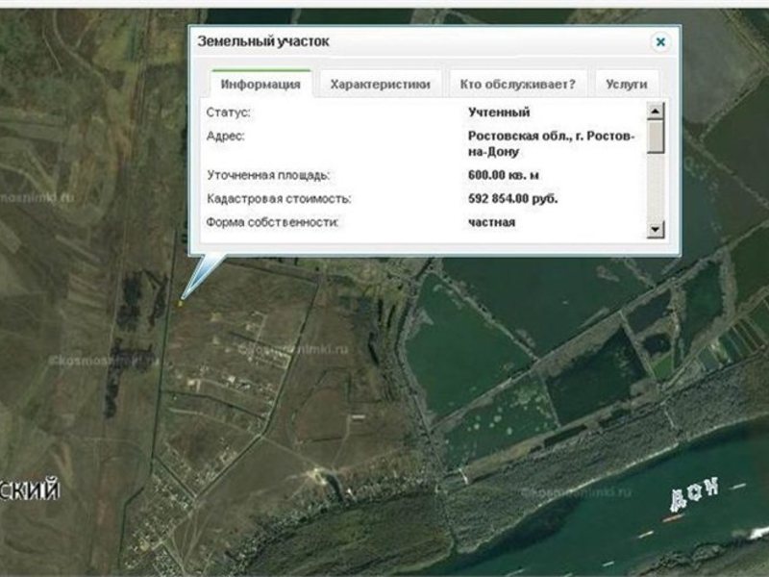769x577 pixels.
Task: Switch to the Характеристики tab
Action: pos(380,84)
